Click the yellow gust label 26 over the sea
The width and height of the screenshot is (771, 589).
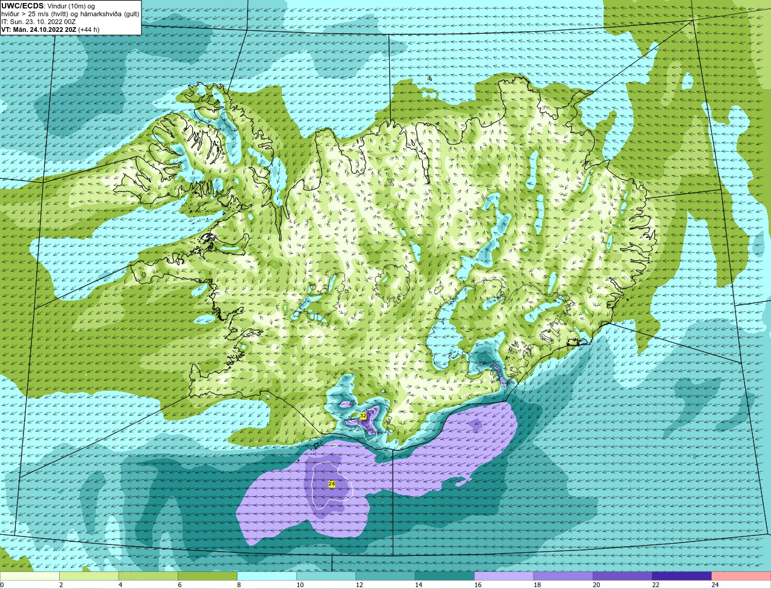click(331, 484)
